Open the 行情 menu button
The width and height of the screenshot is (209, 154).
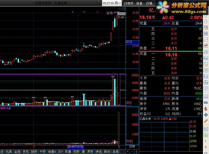pos(149,3)
